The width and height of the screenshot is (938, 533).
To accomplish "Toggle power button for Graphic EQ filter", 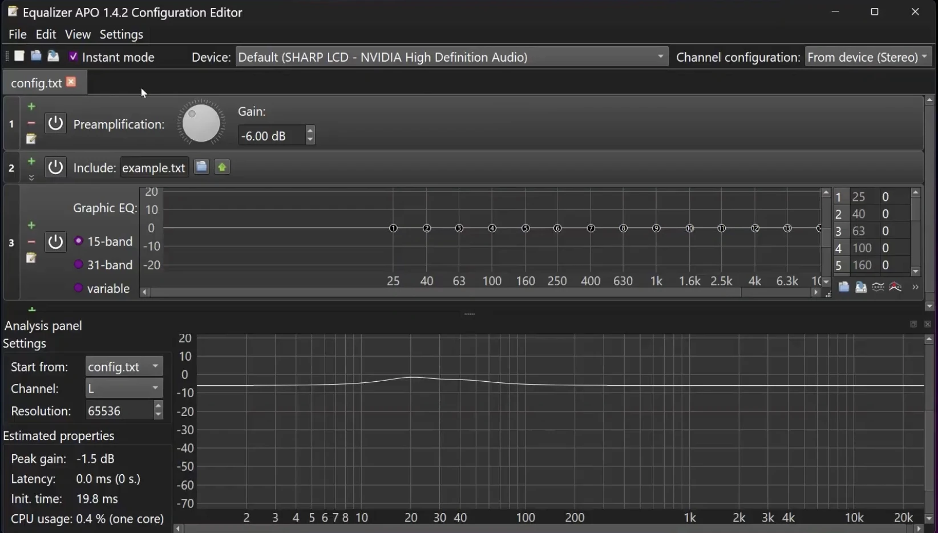I will click(x=55, y=241).
